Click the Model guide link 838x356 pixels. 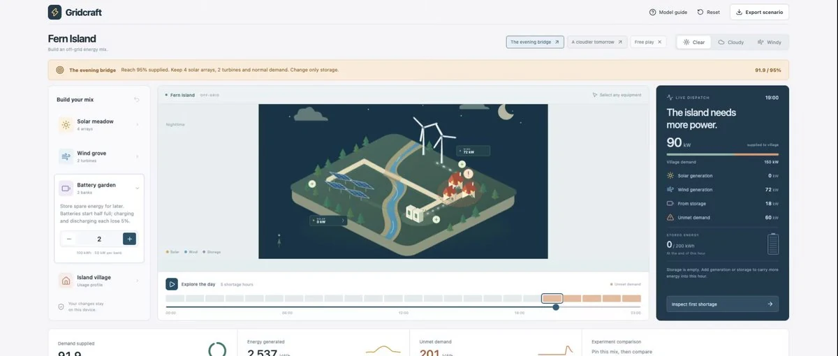tap(668, 12)
